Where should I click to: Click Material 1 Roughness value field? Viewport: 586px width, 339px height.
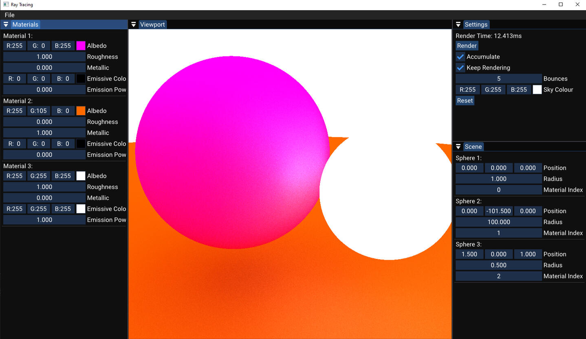[x=44, y=57]
